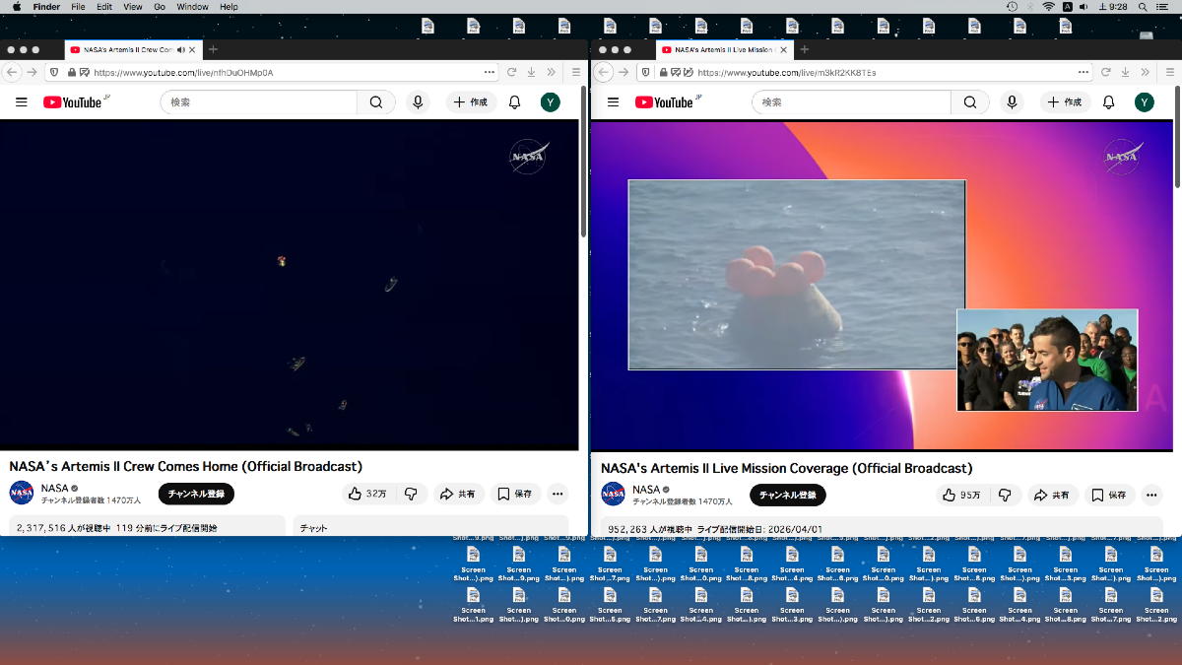The width and height of the screenshot is (1182, 665).
Task: Open the Window menu
Action: (x=193, y=7)
